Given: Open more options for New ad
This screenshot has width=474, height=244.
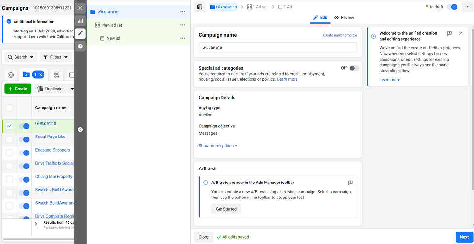Looking at the screenshot, I should [183, 38].
